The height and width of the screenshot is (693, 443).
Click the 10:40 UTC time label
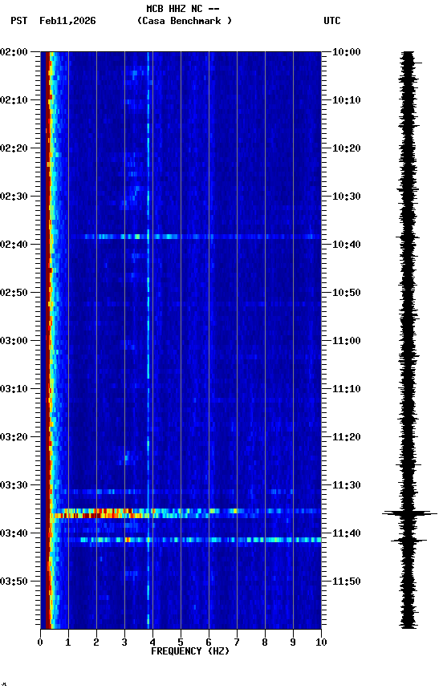tap(347, 245)
